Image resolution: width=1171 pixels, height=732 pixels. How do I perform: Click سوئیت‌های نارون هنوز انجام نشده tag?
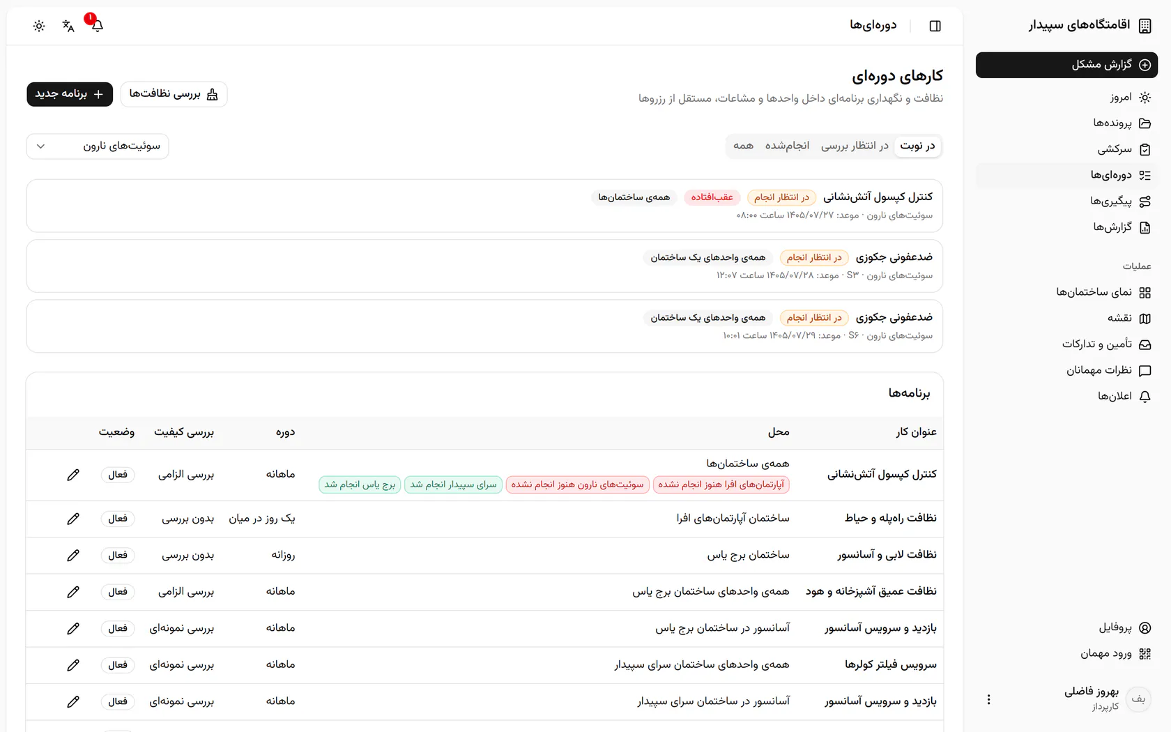[578, 485]
